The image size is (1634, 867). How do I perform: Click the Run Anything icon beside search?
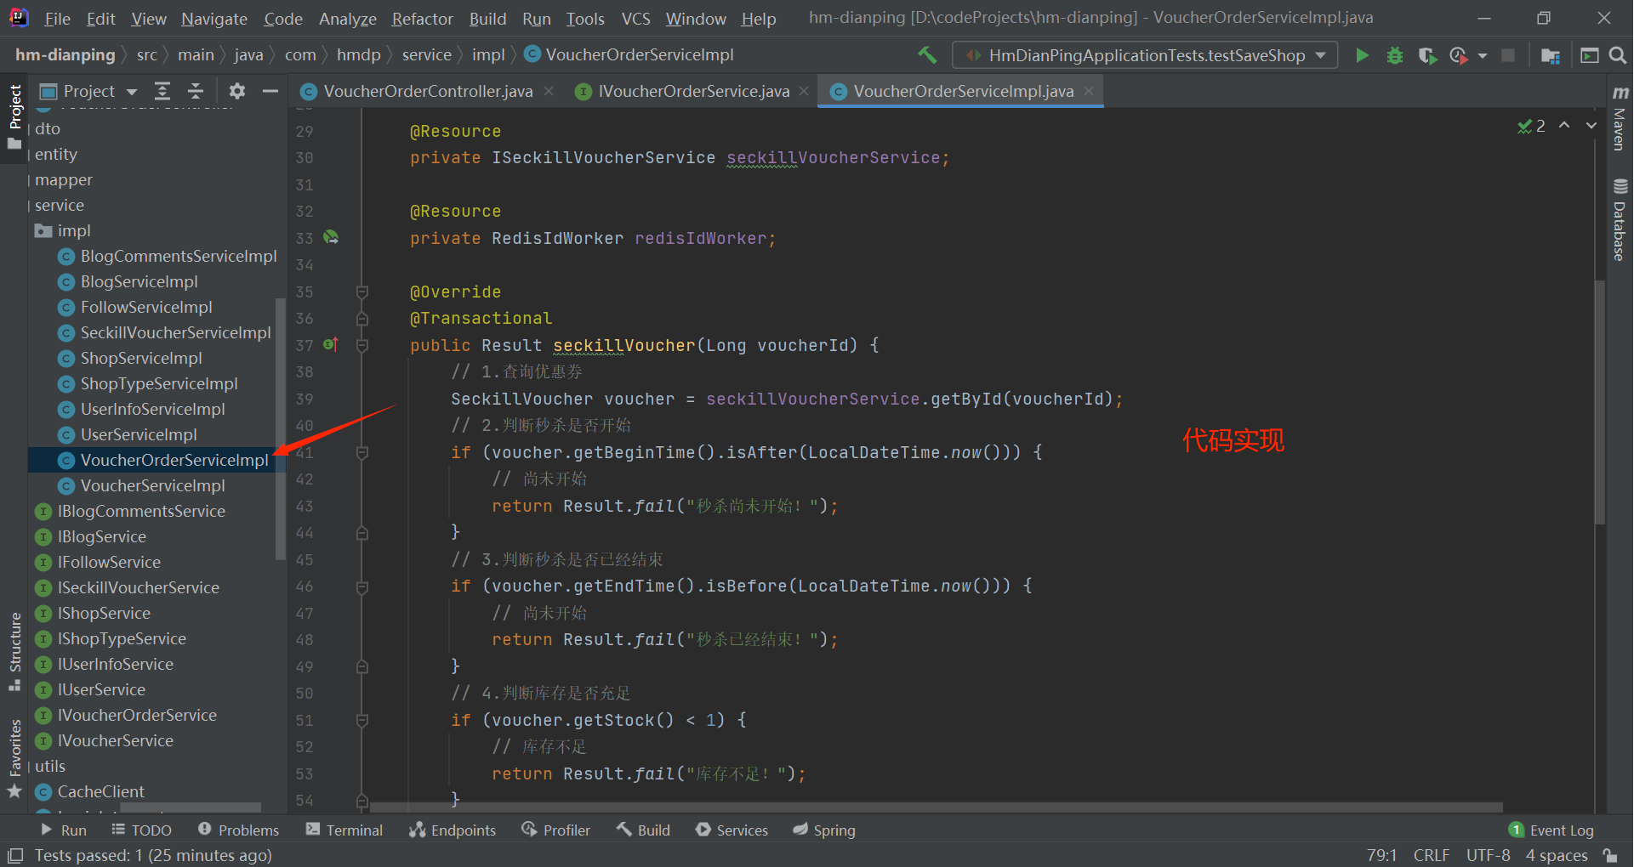[1589, 55]
